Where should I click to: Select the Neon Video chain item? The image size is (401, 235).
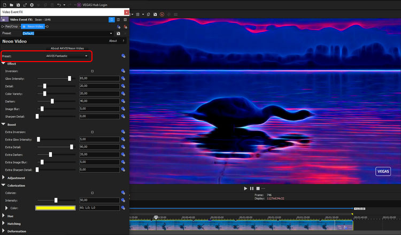(x=33, y=26)
